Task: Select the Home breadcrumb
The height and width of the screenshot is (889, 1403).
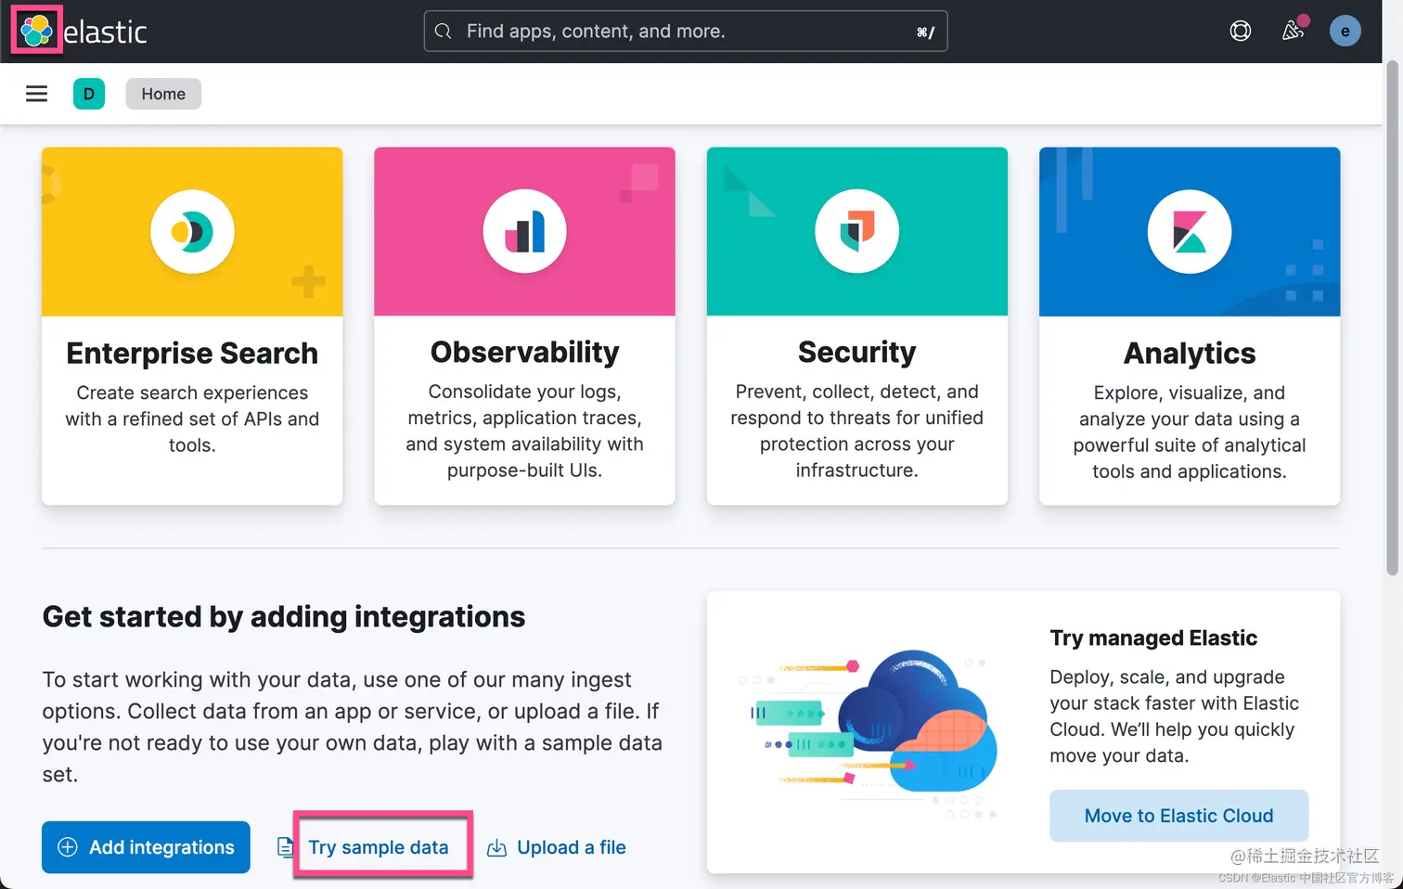Action: [163, 94]
